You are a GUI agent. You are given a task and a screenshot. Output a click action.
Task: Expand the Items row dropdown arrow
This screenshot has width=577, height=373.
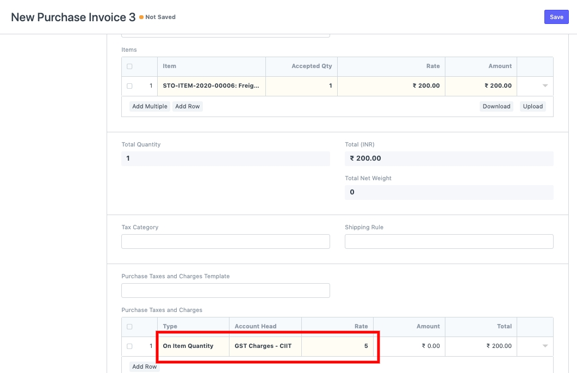pyautogui.click(x=545, y=86)
